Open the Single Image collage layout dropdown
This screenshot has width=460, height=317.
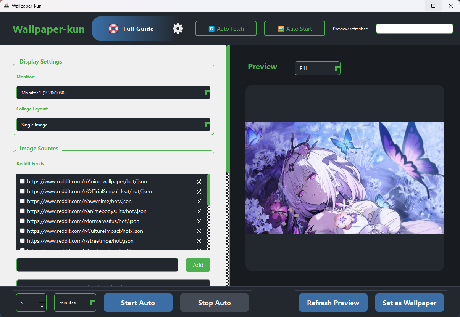point(113,125)
